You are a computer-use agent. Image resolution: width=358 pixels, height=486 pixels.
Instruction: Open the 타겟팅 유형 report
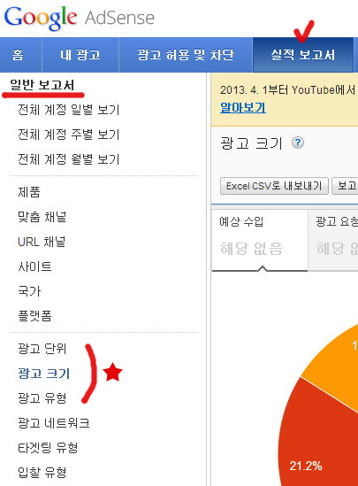(x=48, y=448)
